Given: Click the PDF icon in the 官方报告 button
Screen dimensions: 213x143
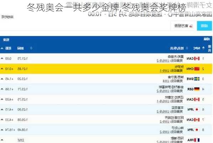Looking at the screenshot, I should (191, 26).
